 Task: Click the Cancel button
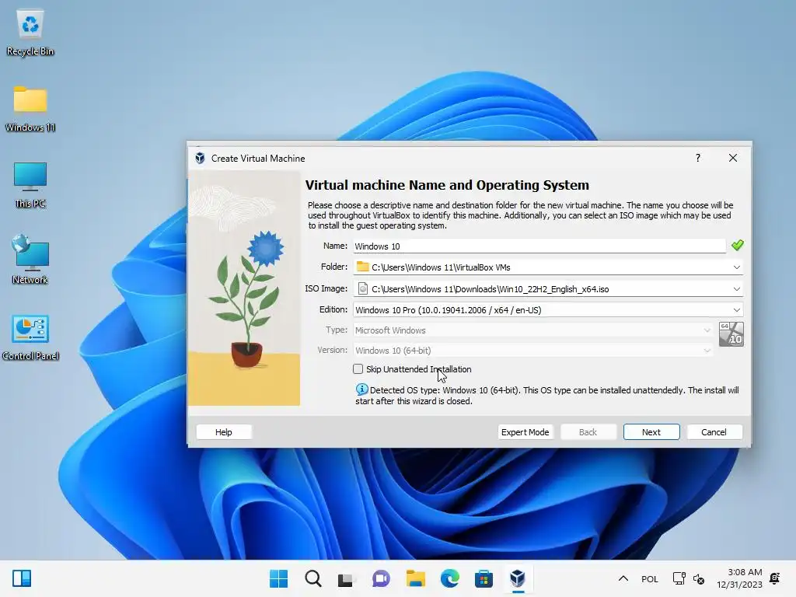(714, 432)
